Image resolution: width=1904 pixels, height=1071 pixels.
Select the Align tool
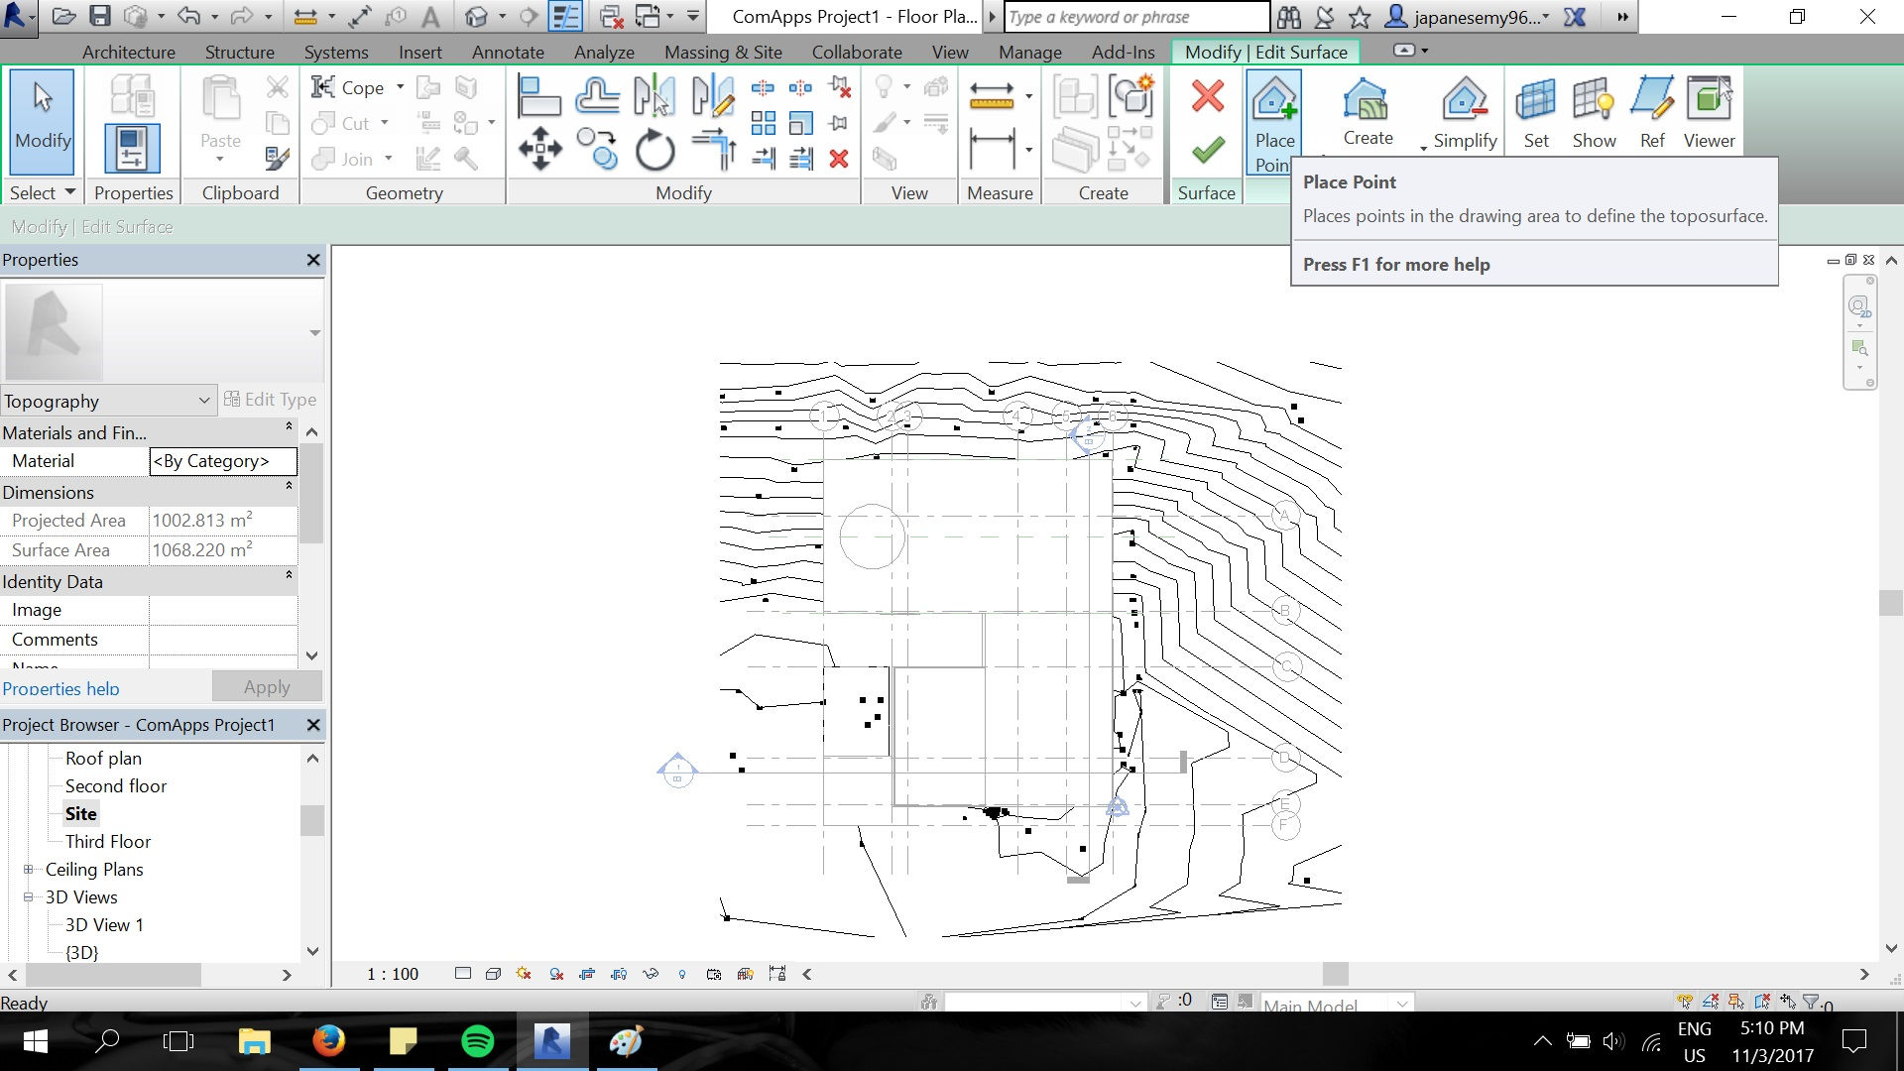tap(539, 96)
